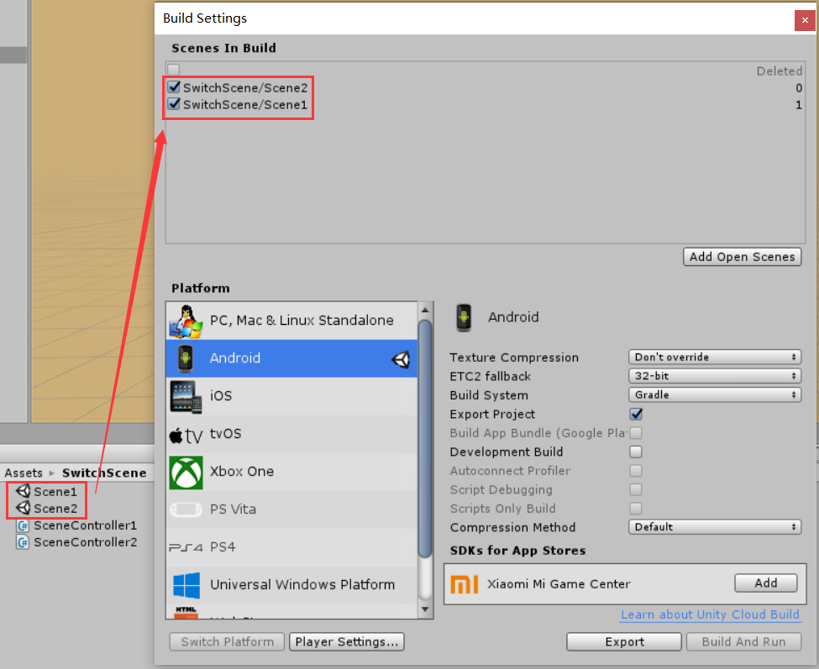The height and width of the screenshot is (669, 819).
Task: Select the SceneController1 script name
Action: click(85, 525)
